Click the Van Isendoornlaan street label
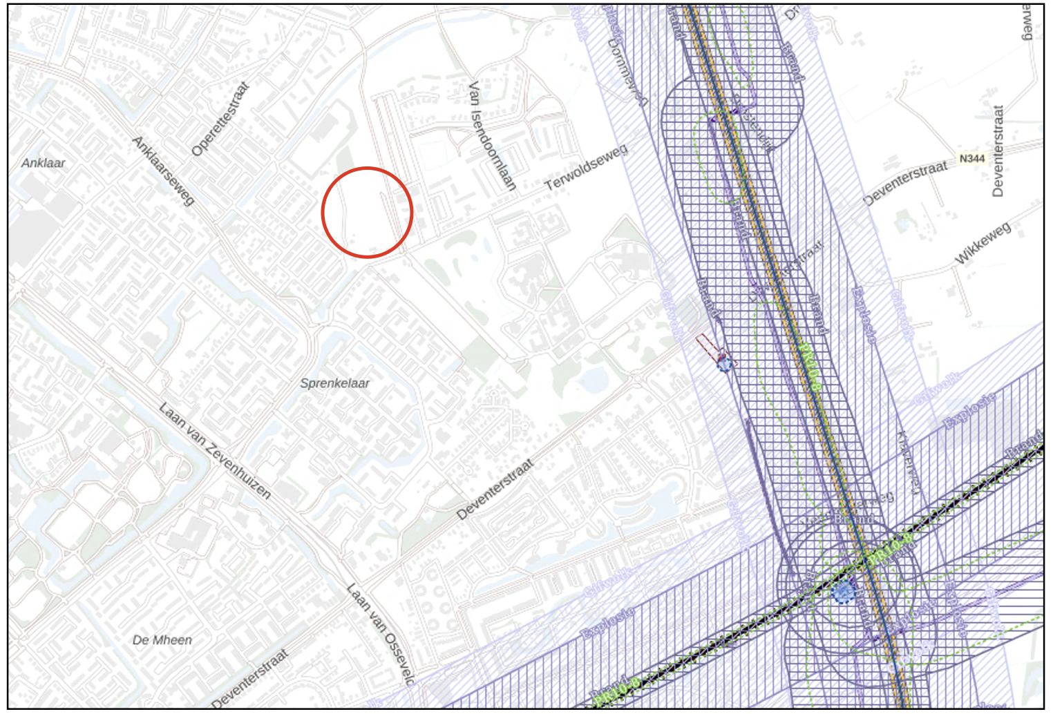The height and width of the screenshot is (714, 1053). click(492, 136)
